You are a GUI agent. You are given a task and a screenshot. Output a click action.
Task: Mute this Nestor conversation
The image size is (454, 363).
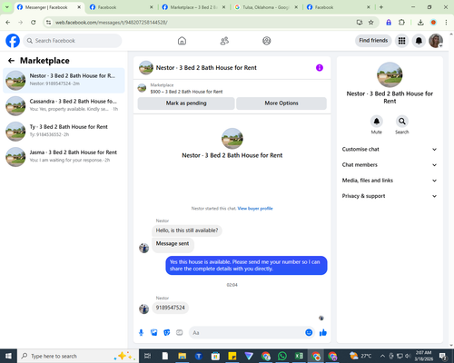(377, 122)
